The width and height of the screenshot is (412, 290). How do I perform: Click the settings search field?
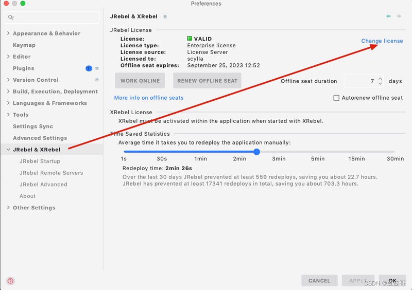point(52,17)
